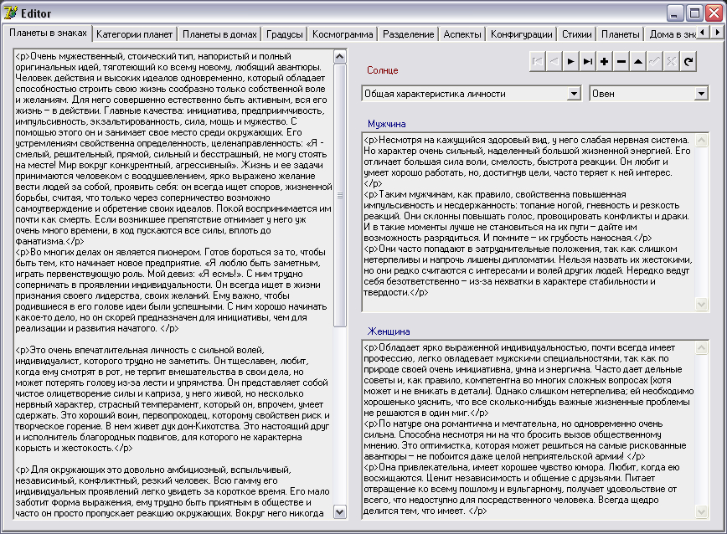The height and width of the screenshot is (534, 727).
Task: Minimize the Editor window
Action: click(676, 13)
